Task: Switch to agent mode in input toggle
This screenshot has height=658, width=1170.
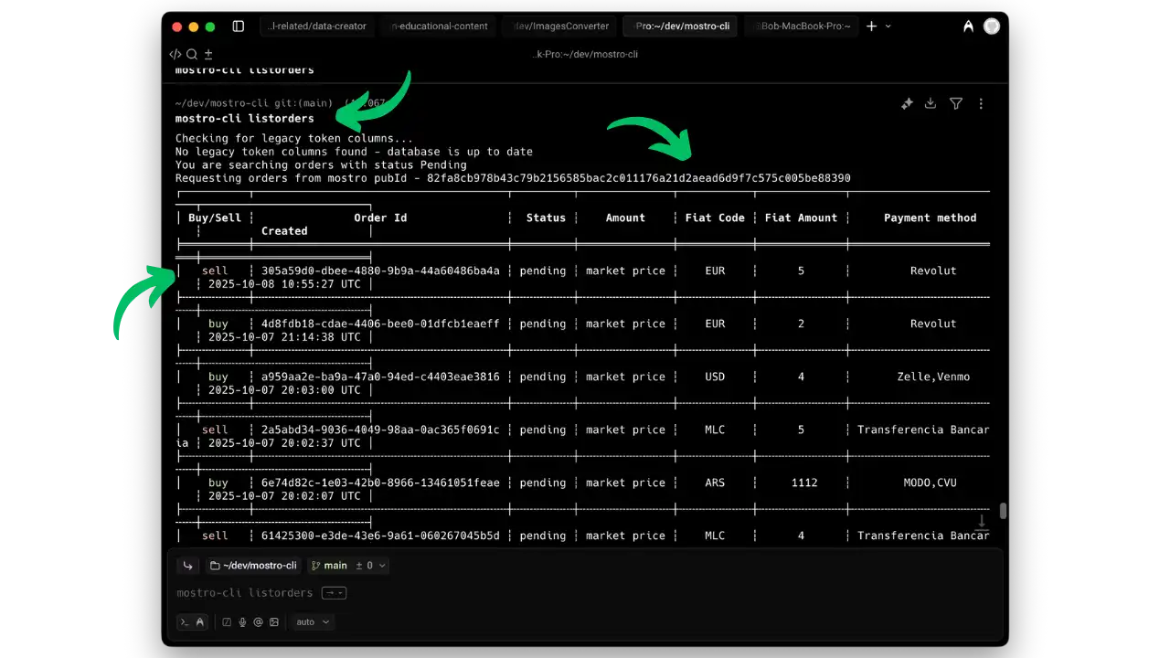Action: click(200, 622)
